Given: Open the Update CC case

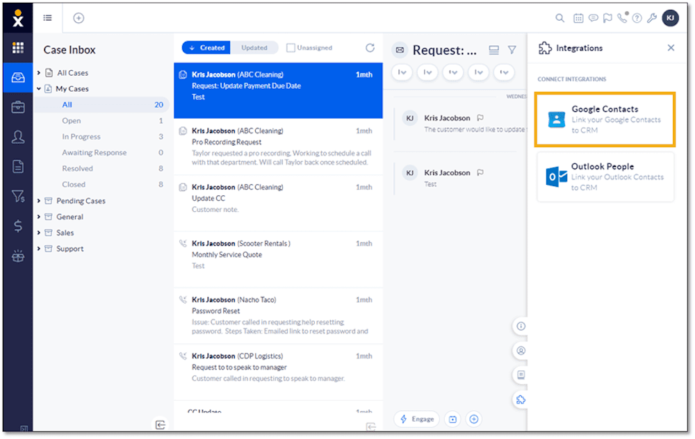Looking at the screenshot, I should coord(279,203).
